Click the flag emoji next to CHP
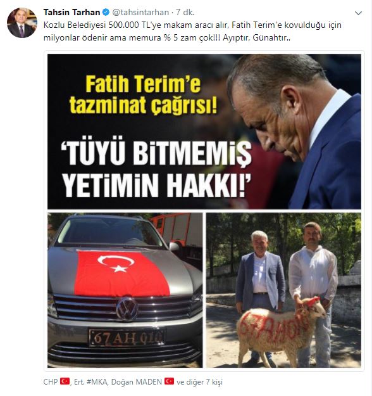Image resolution: width=372 pixels, height=396 pixels. pyautogui.click(x=65, y=381)
